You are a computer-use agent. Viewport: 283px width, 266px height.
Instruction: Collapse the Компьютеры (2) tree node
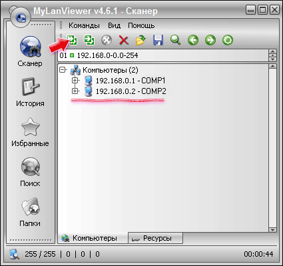[63, 70]
